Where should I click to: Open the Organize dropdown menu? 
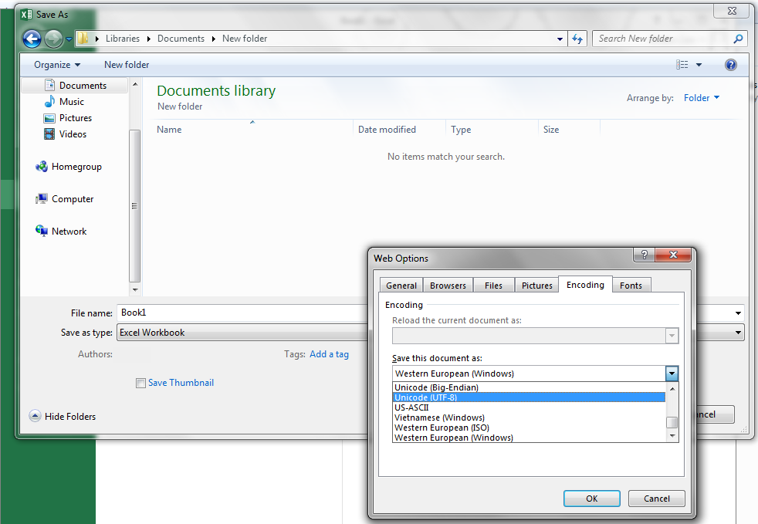click(57, 65)
